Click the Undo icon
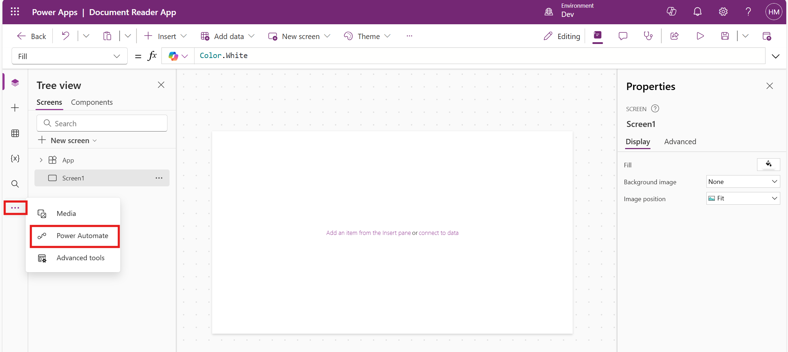This screenshot has width=788, height=352. (x=65, y=36)
